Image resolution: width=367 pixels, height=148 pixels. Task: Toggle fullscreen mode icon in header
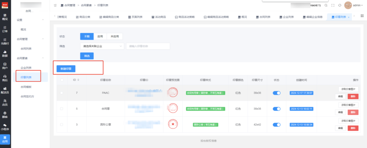[333, 5]
